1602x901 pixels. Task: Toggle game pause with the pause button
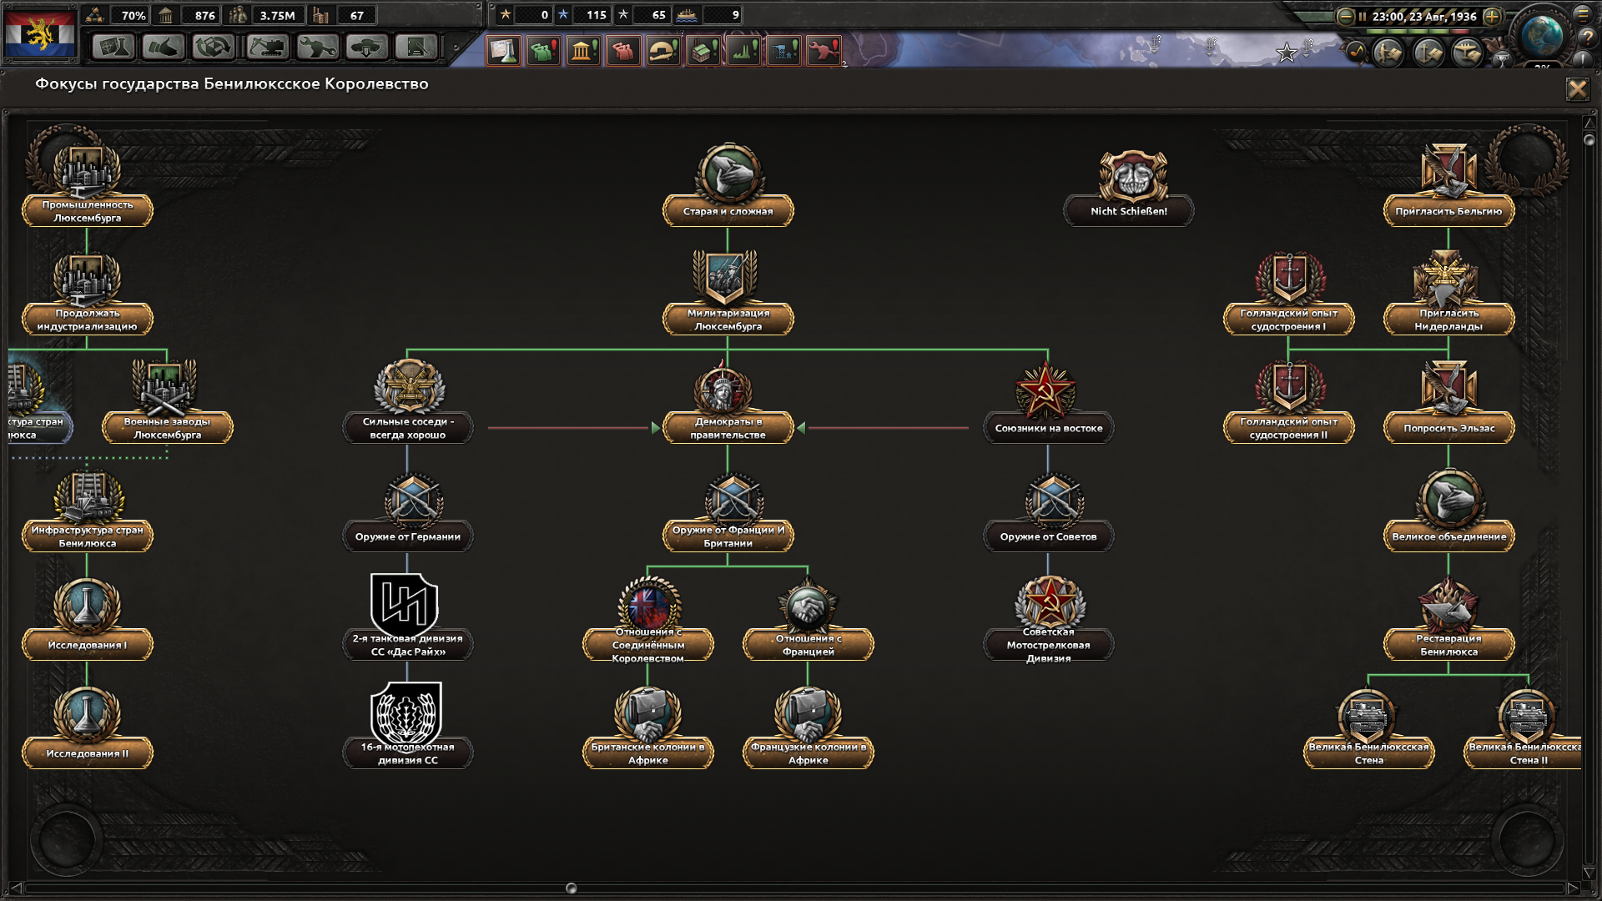coord(1363,16)
